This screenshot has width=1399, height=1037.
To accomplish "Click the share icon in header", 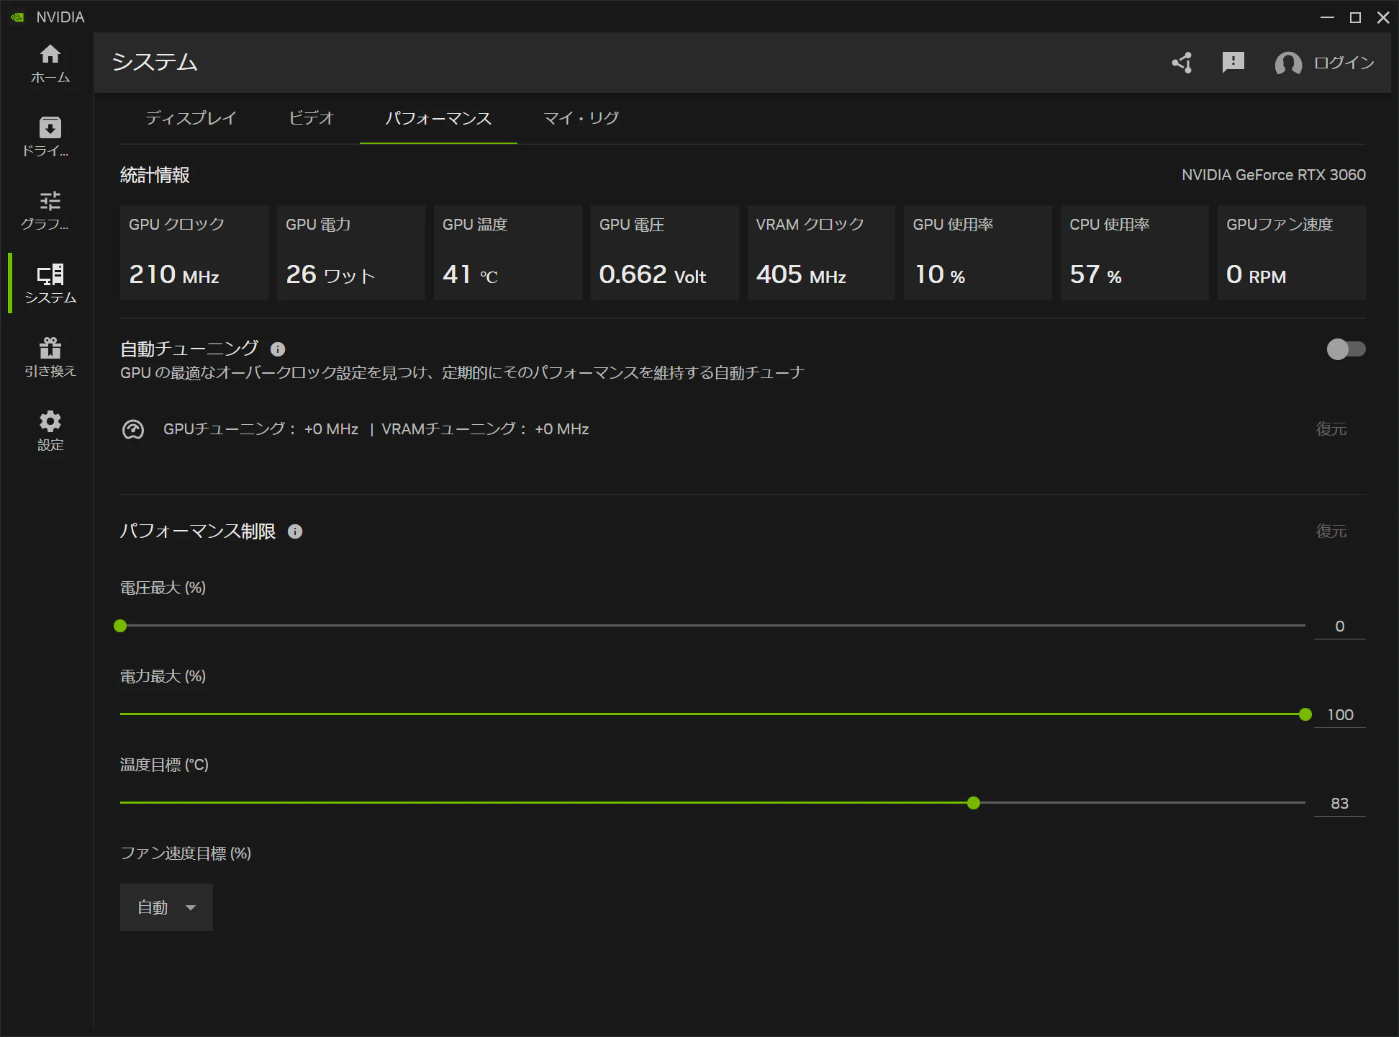I will [1182, 63].
